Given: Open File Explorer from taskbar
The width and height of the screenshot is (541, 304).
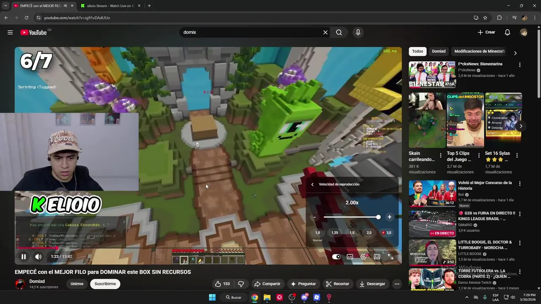Looking at the screenshot, I should 267,297.
